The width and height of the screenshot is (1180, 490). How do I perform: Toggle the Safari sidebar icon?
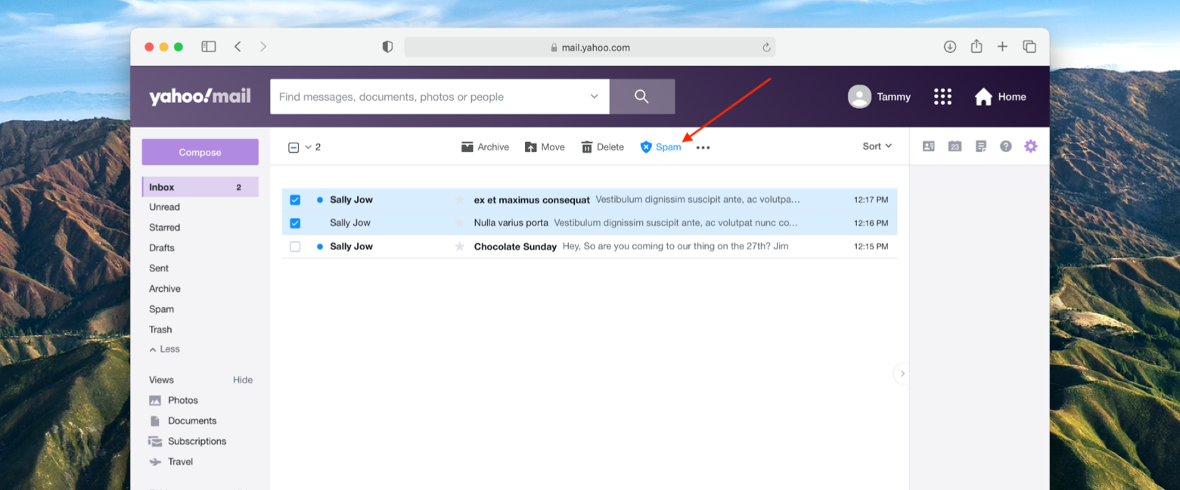click(209, 47)
